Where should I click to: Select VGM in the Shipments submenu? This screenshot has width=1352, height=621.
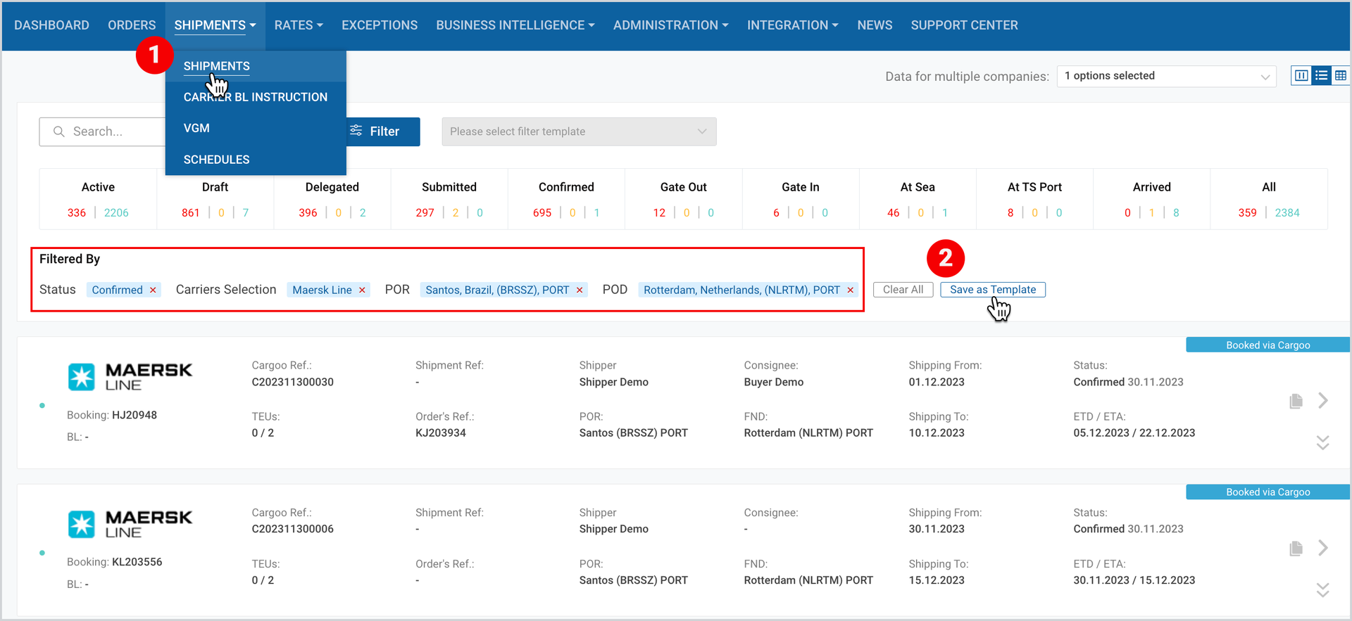point(256,128)
